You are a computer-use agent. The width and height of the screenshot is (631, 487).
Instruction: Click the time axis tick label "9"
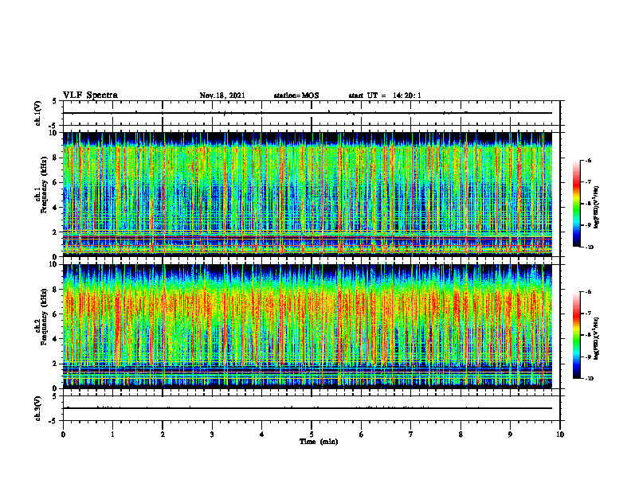click(510, 434)
